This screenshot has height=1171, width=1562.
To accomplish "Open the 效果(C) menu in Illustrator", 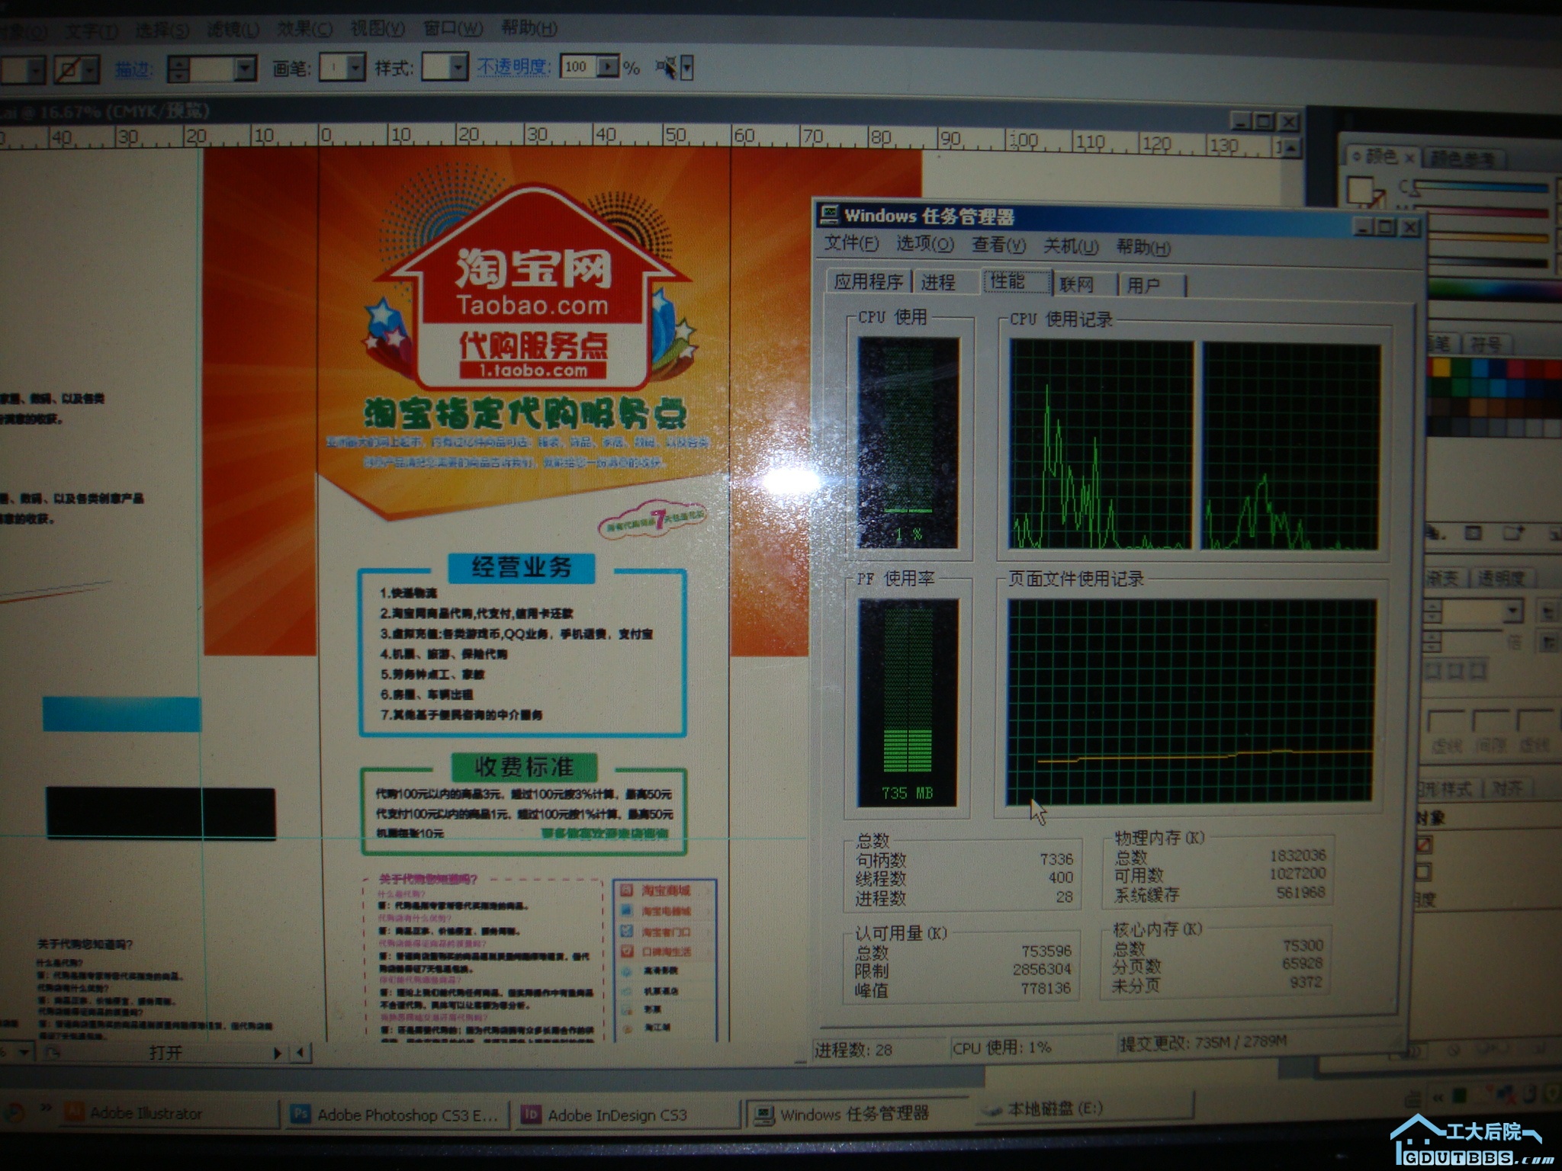I will point(304,29).
